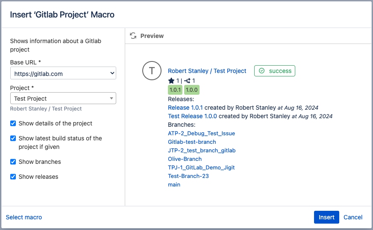Click the star icon under project name
This screenshot has height=230, width=373.
171,81
